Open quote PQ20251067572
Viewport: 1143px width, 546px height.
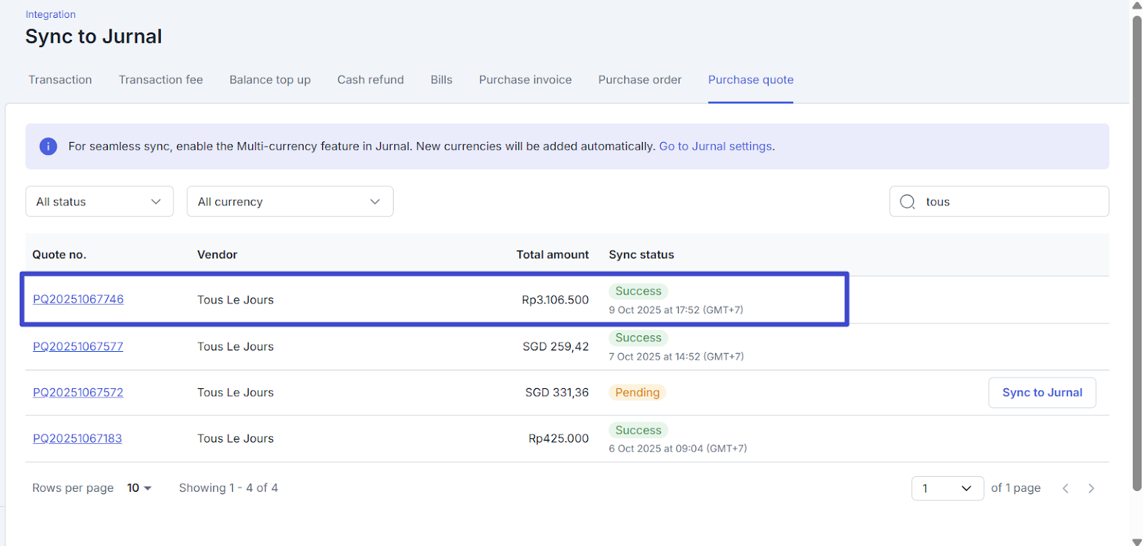coord(78,393)
